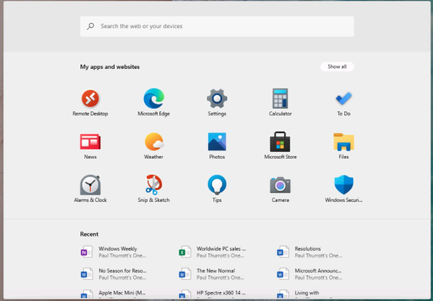The image size is (433, 301).
Task: Click the Show all button
Action: click(x=337, y=66)
